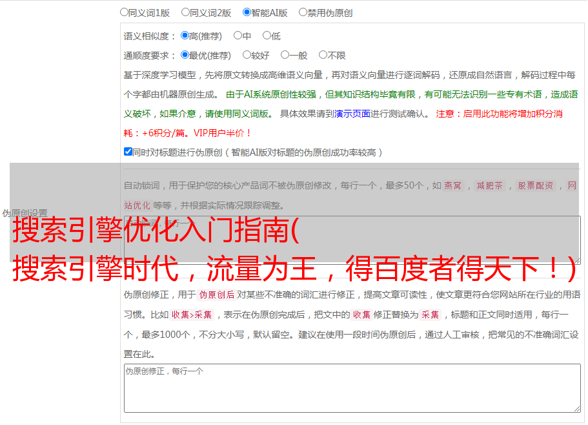Screen dimensions: 588x425
Task: Click the resize handle of 伪原创修正 textarea
Action: click(576, 408)
